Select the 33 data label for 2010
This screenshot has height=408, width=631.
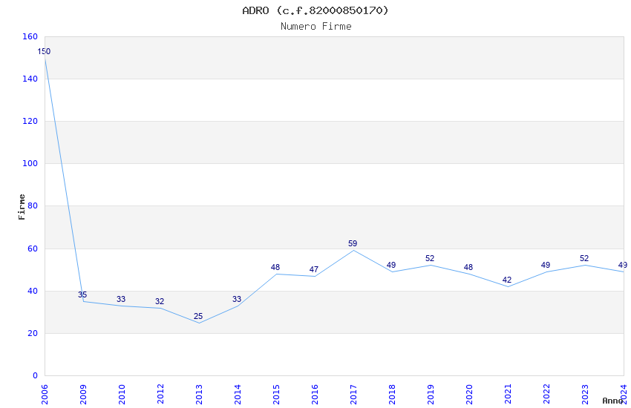121,299
